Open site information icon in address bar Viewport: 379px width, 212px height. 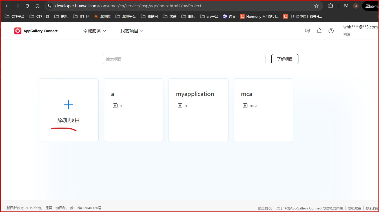pyautogui.click(x=50, y=6)
